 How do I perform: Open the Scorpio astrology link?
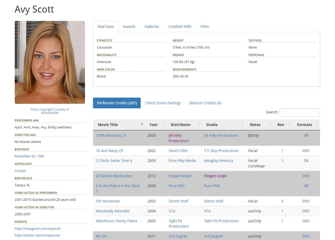pyautogui.click(x=20, y=171)
